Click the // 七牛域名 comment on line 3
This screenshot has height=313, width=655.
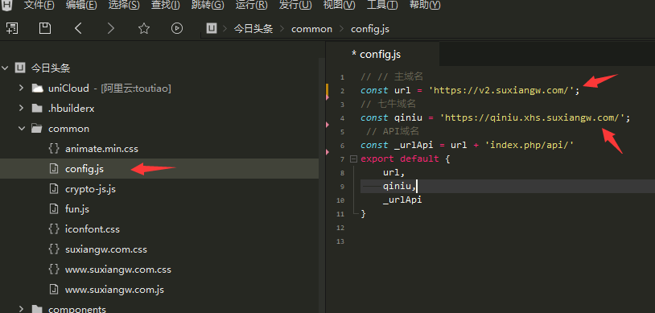[x=389, y=104]
